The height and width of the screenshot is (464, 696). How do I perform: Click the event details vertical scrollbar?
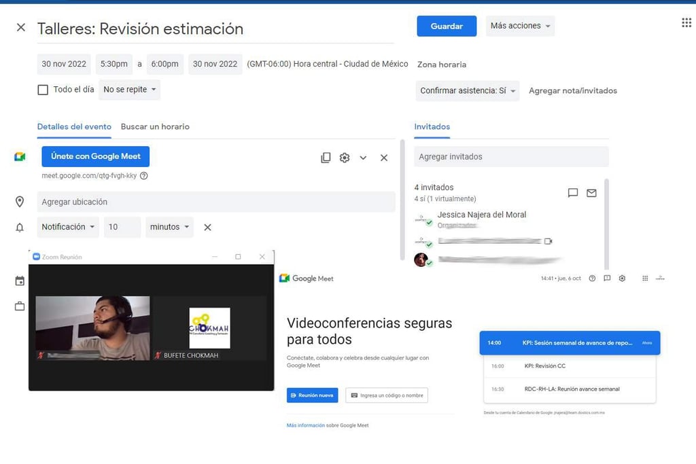pyautogui.click(x=402, y=200)
